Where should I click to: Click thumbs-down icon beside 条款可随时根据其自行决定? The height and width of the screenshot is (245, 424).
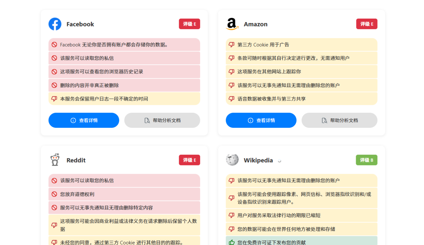[x=231, y=58]
